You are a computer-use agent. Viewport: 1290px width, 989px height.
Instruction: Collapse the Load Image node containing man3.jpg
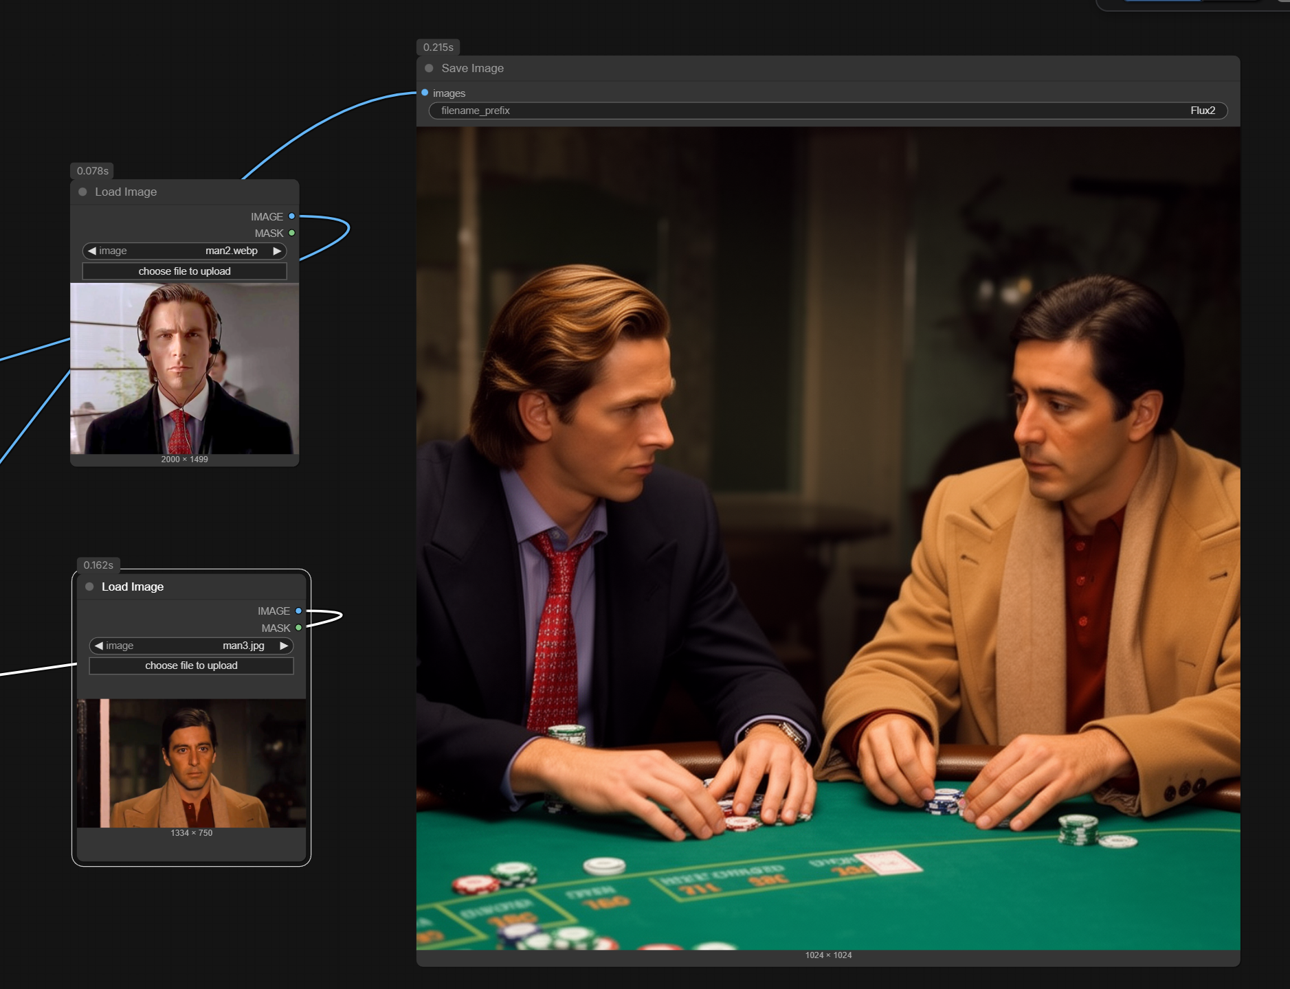(x=89, y=587)
